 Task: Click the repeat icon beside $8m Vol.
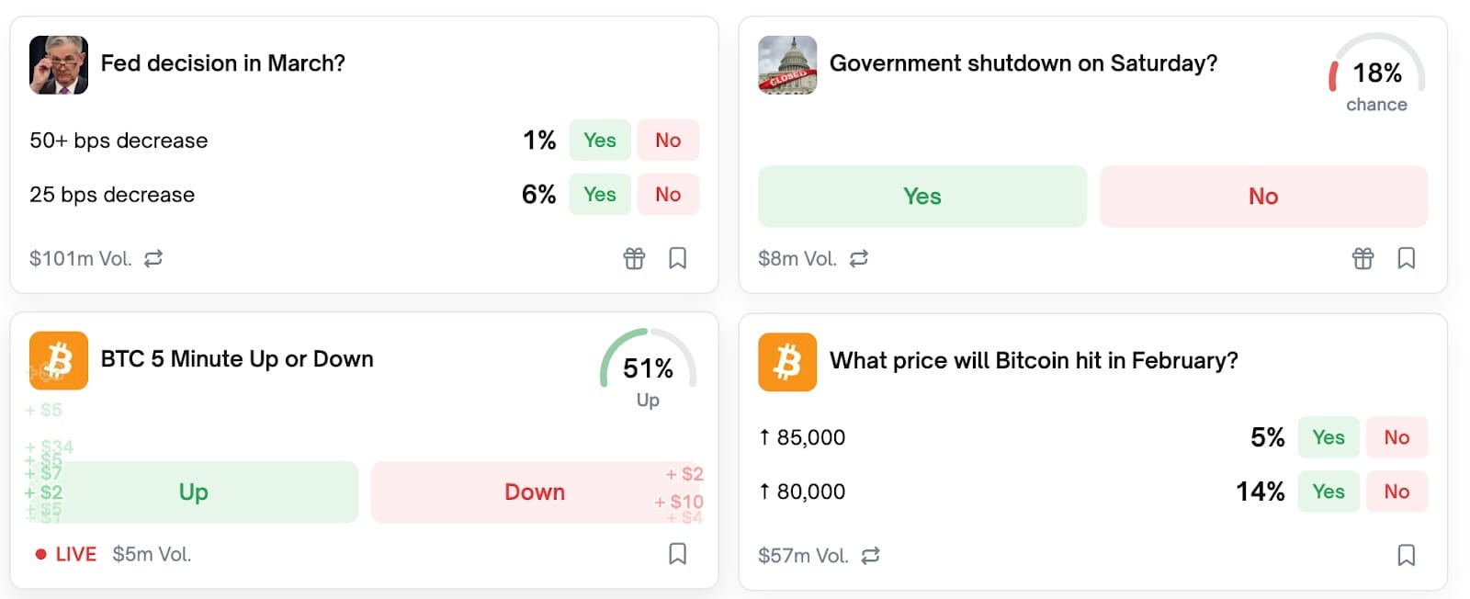pyautogui.click(x=859, y=259)
